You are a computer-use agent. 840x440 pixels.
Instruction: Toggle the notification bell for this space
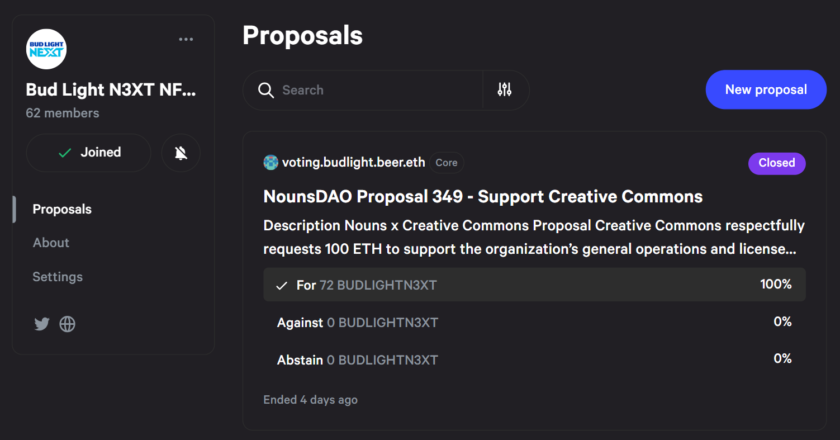[181, 153]
